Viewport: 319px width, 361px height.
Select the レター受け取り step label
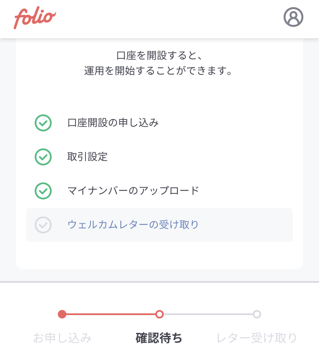(x=256, y=338)
